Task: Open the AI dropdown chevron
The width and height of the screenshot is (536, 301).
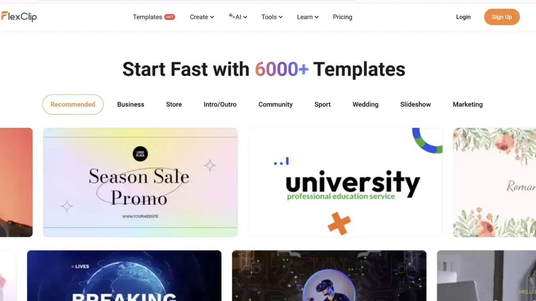Action: pyautogui.click(x=245, y=17)
